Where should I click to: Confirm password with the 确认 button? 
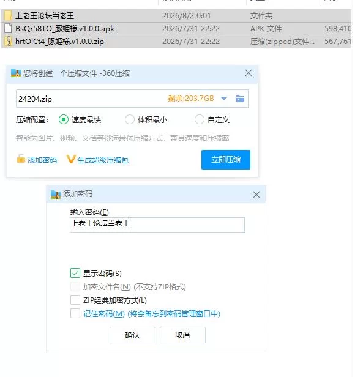click(132, 335)
